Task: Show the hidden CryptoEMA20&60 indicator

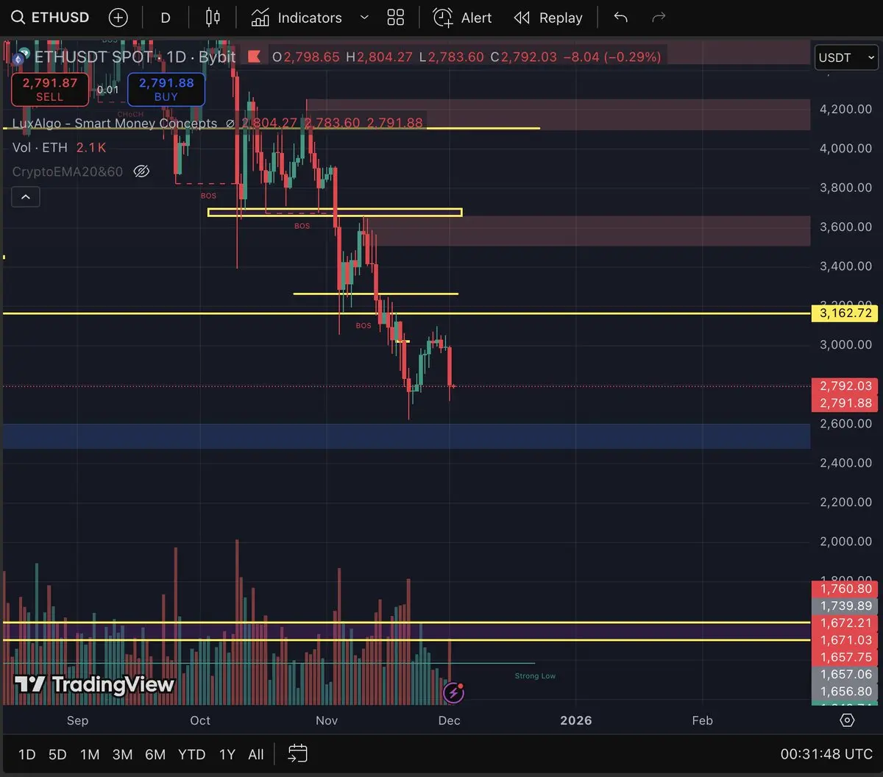Action: pyautogui.click(x=141, y=171)
